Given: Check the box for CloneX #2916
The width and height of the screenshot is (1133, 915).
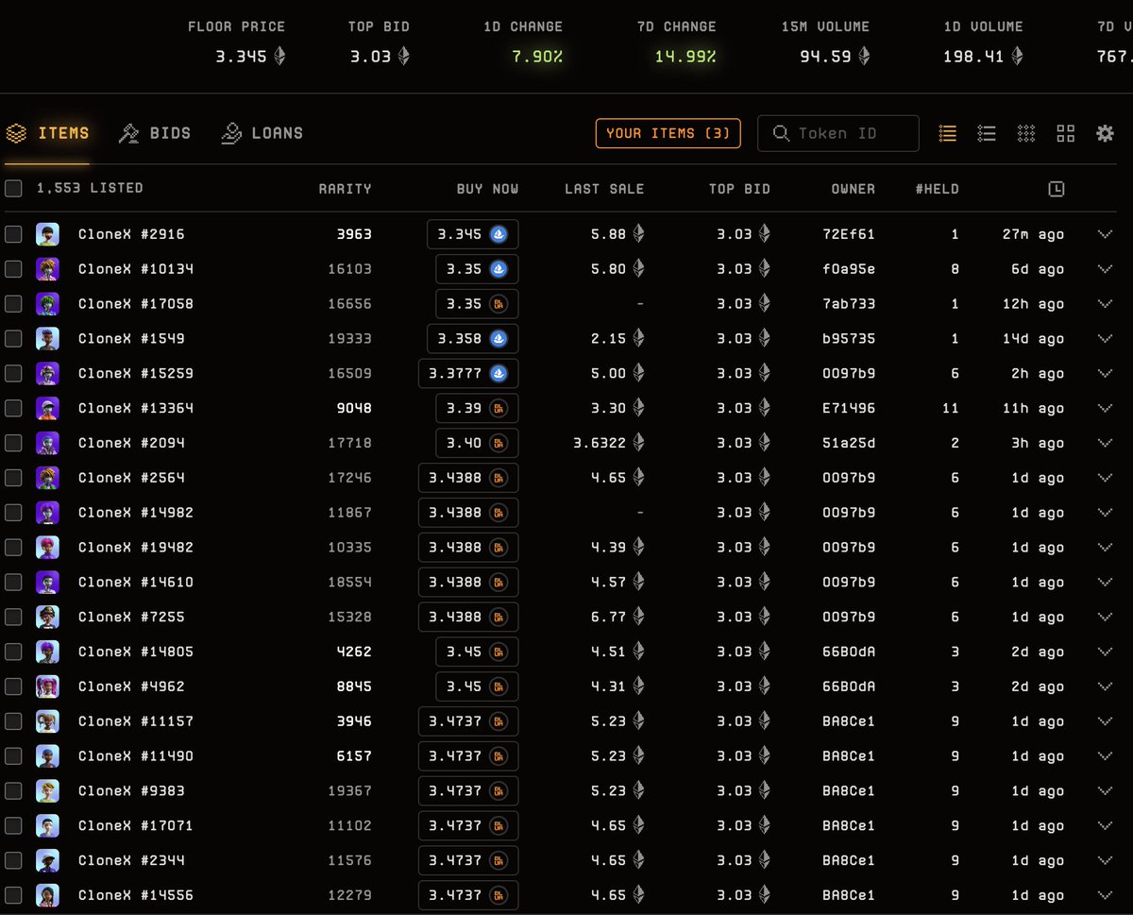Looking at the screenshot, I should pyautogui.click(x=13, y=234).
